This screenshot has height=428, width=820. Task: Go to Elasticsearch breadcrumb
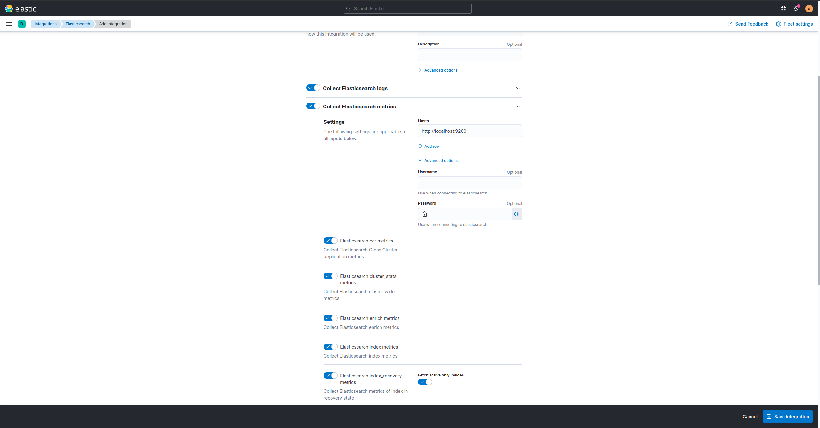(x=78, y=24)
